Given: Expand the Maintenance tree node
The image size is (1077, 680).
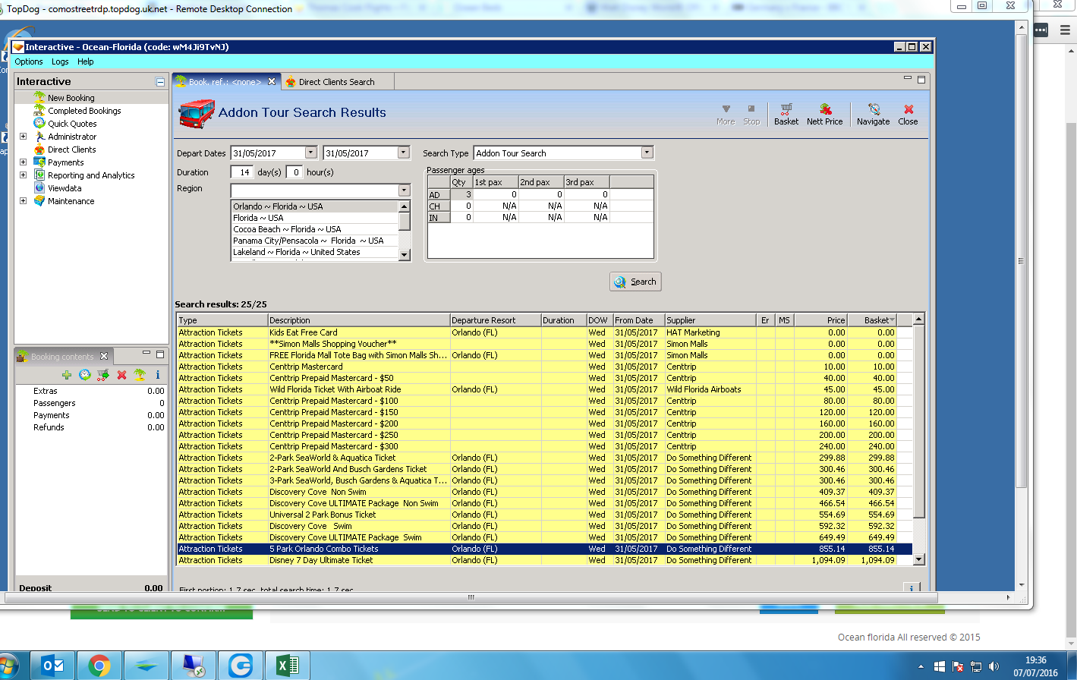Looking at the screenshot, I should click(23, 201).
